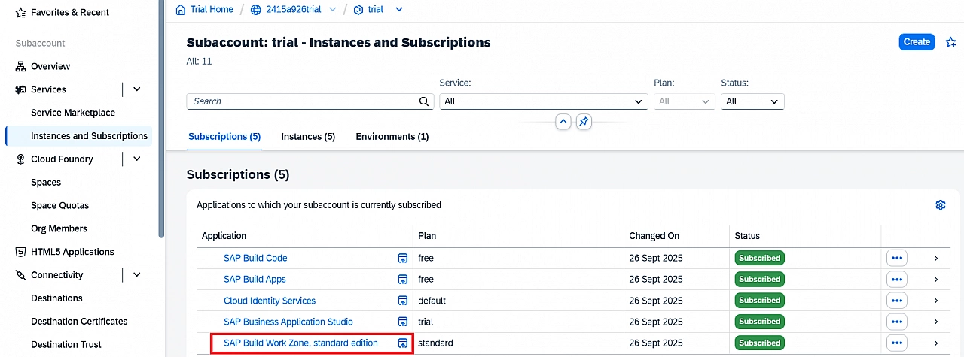Pin the filter header bar

[584, 122]
